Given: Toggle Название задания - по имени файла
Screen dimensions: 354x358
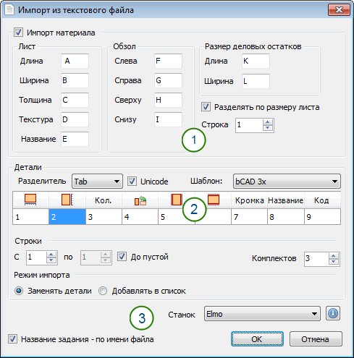Looking at the screenshot, I should coord(12,339).
